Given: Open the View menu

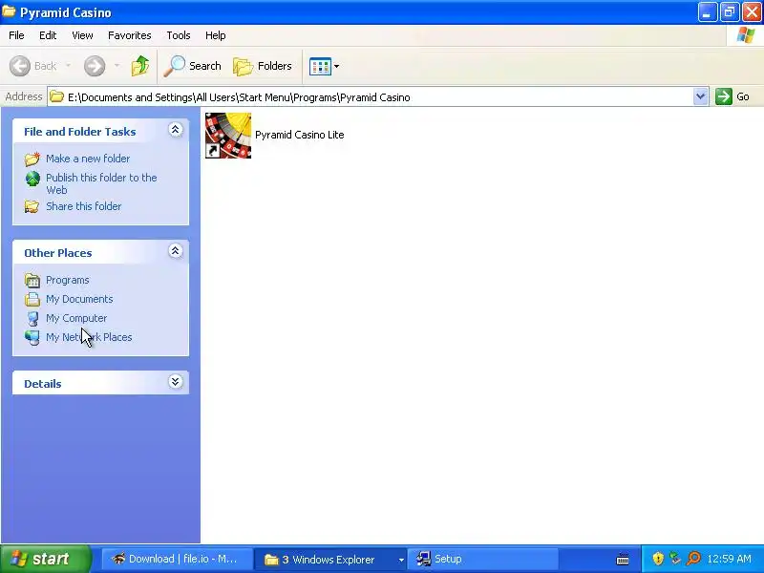Looking at the screenshot, I should coord(82,35).
